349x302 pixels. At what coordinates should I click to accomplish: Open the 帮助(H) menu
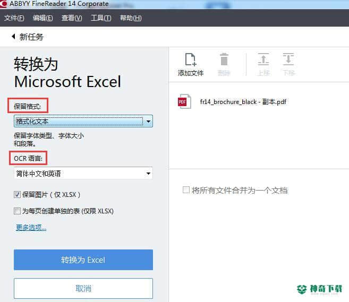point(131,18)
